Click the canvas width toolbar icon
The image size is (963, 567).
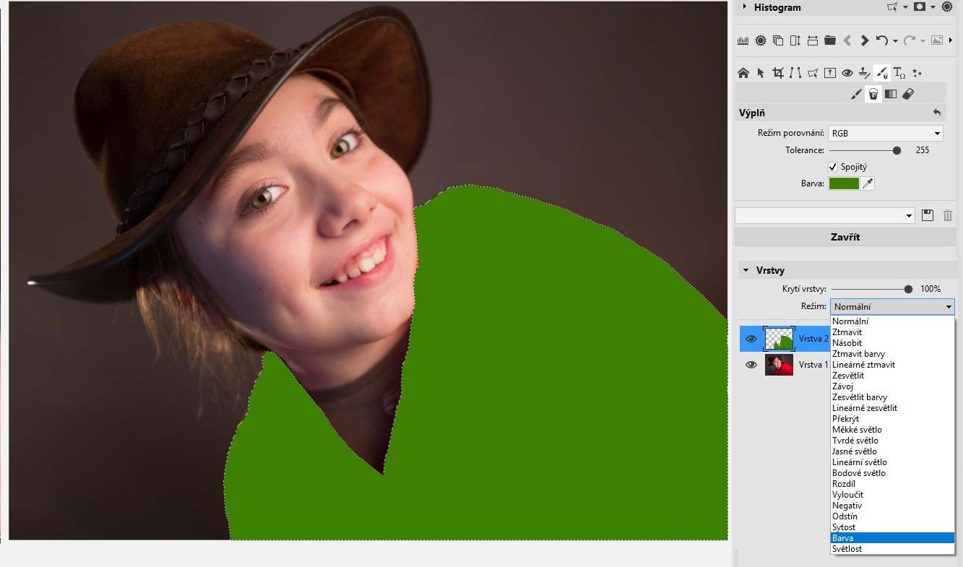(x=812, y=40)
